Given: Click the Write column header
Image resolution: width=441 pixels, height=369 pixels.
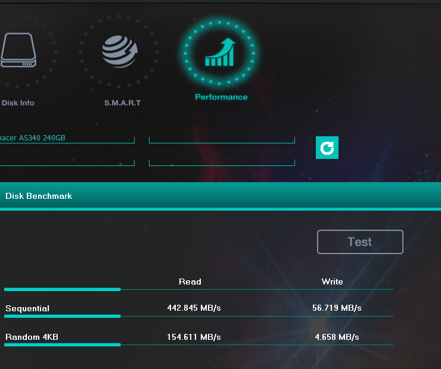Looking at the screenshot, I should tap(332, 282).
